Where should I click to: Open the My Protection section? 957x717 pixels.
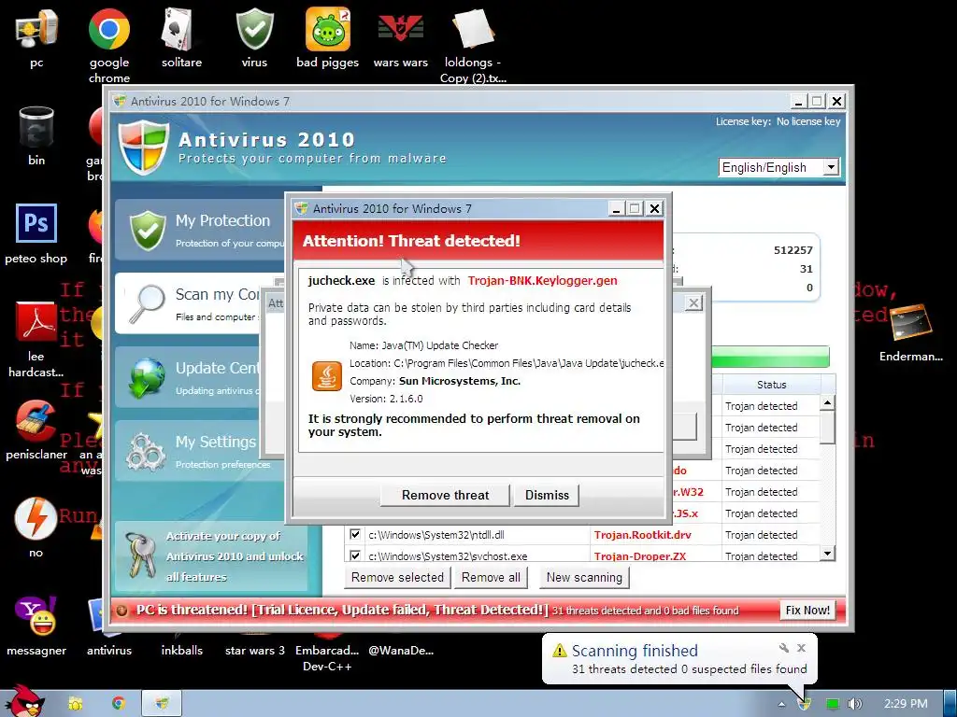[x=202, y=230]
